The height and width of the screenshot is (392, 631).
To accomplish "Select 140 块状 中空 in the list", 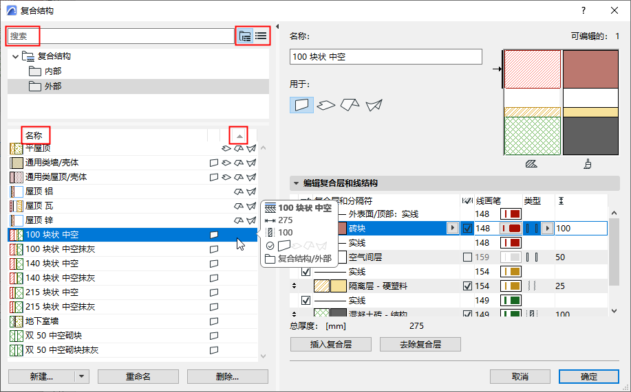I will click(133, 264).
